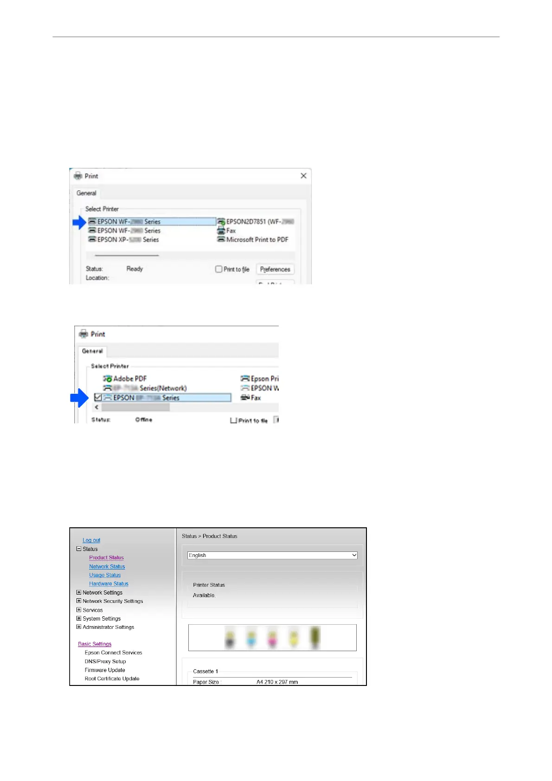Click the left scroll arrow in printer list
Viewport: 552px width, 781px height.
pyautogui.click(x=96, y=407)
